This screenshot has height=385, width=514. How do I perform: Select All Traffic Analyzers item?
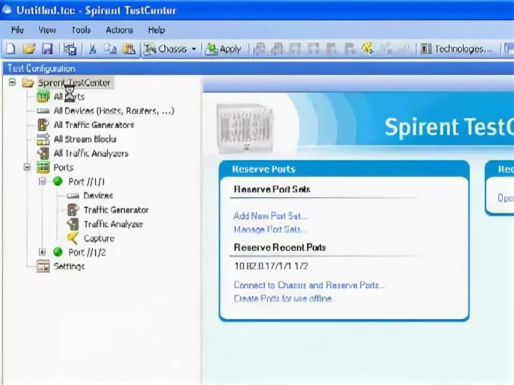[91, 153]
